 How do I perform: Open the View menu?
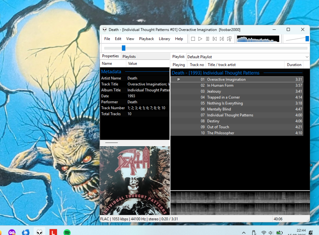pos(130,39)
